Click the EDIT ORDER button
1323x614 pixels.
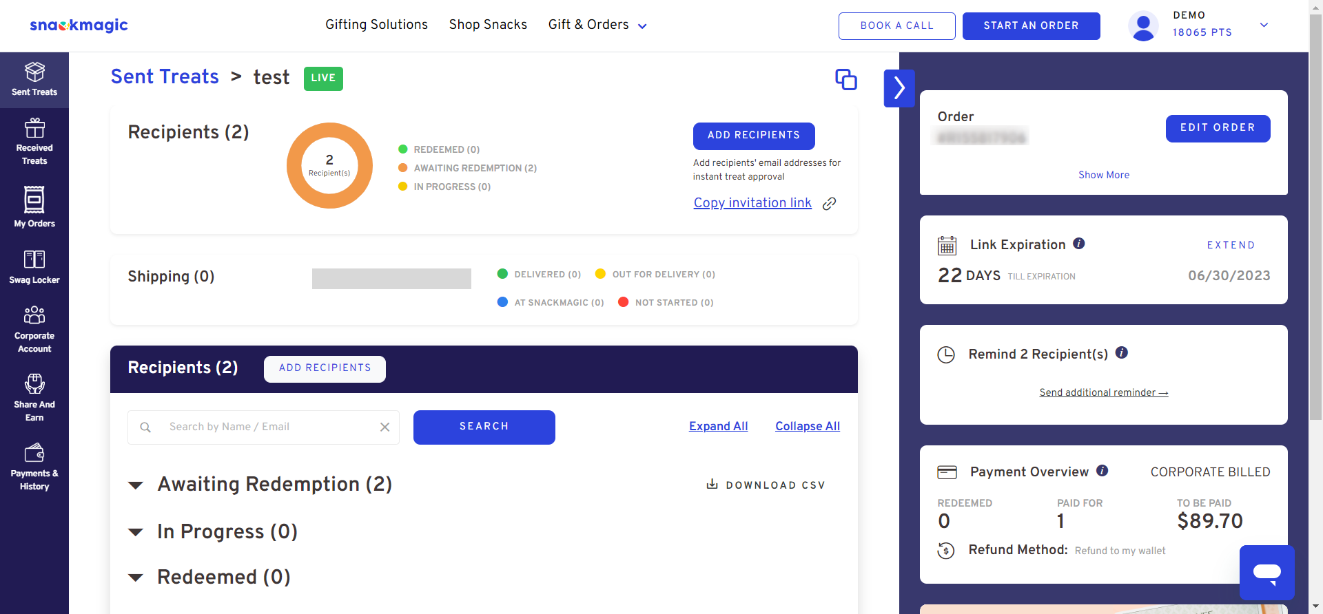(1218, 128)
